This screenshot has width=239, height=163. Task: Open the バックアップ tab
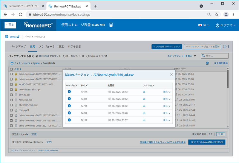point(18,47)
